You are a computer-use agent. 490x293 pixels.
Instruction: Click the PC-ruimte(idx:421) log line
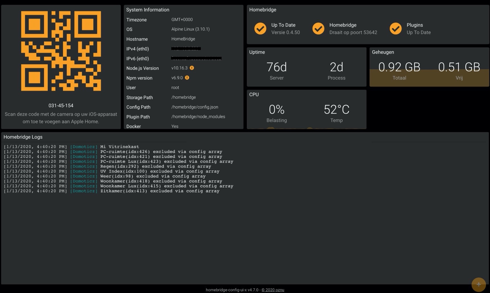pos(113,156)
